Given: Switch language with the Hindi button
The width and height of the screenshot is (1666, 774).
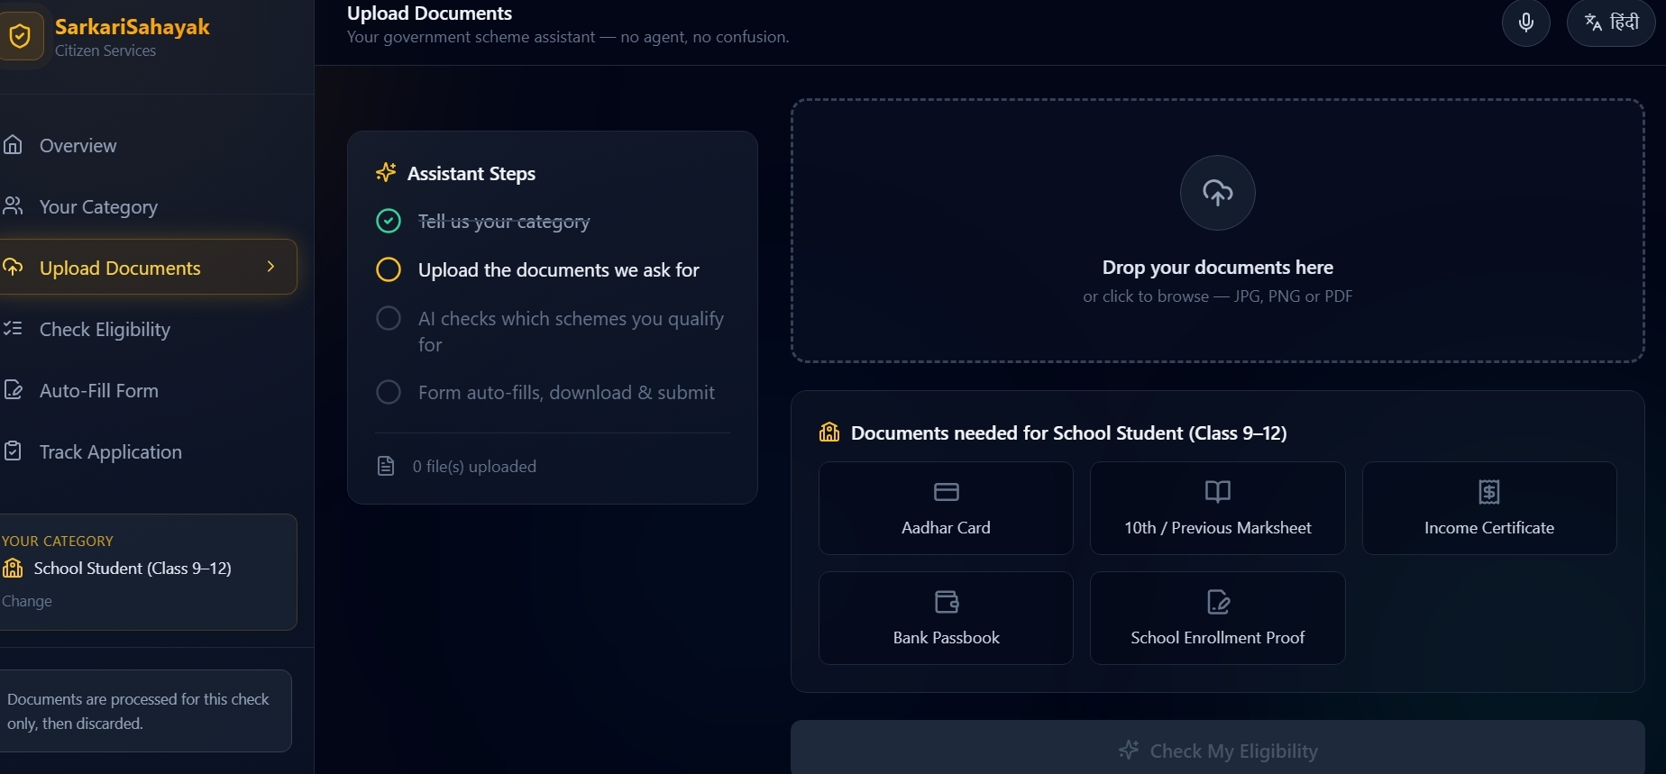Looking at the screenshot, I should [x=1611, y=23].
